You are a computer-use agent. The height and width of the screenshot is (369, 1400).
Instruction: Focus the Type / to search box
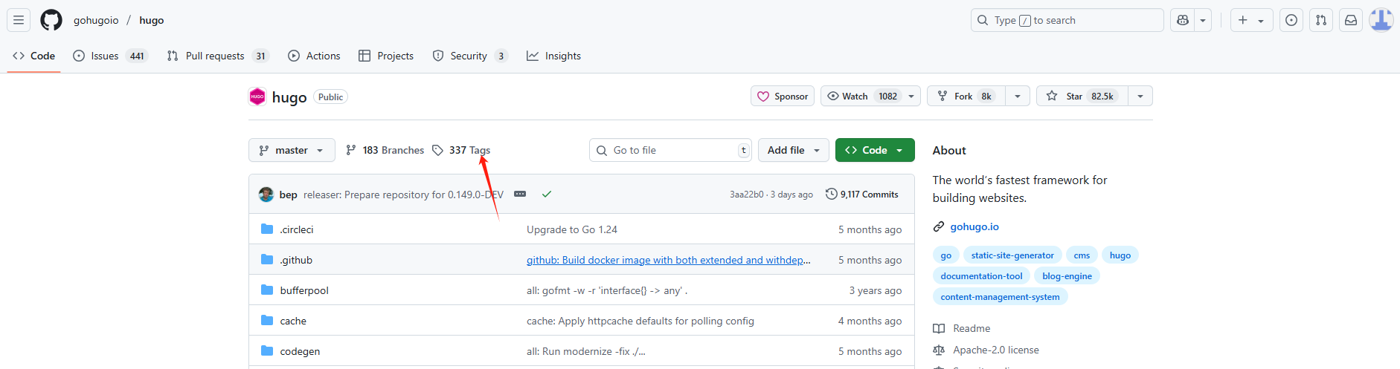[1067, 20]
